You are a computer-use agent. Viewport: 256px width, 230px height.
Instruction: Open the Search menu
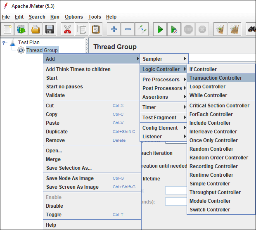[x=37, y=17]
